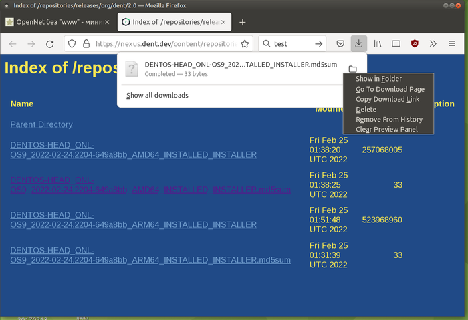Open the Parent Directory link
468x320 pixels.
(41, 124)
